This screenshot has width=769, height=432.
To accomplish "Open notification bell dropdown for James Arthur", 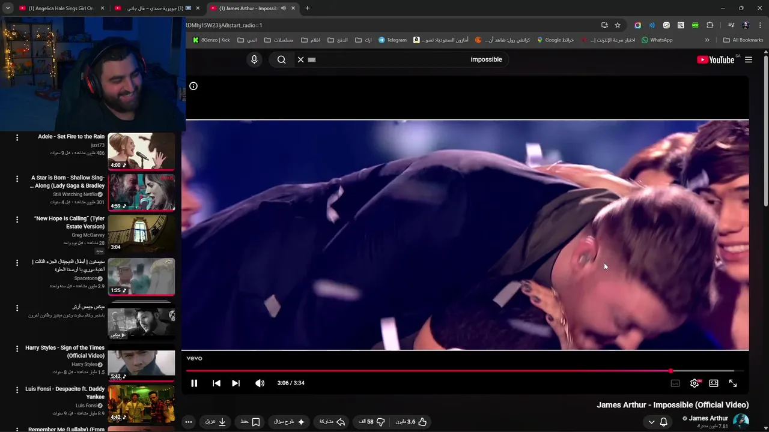I will coord(658,422).
